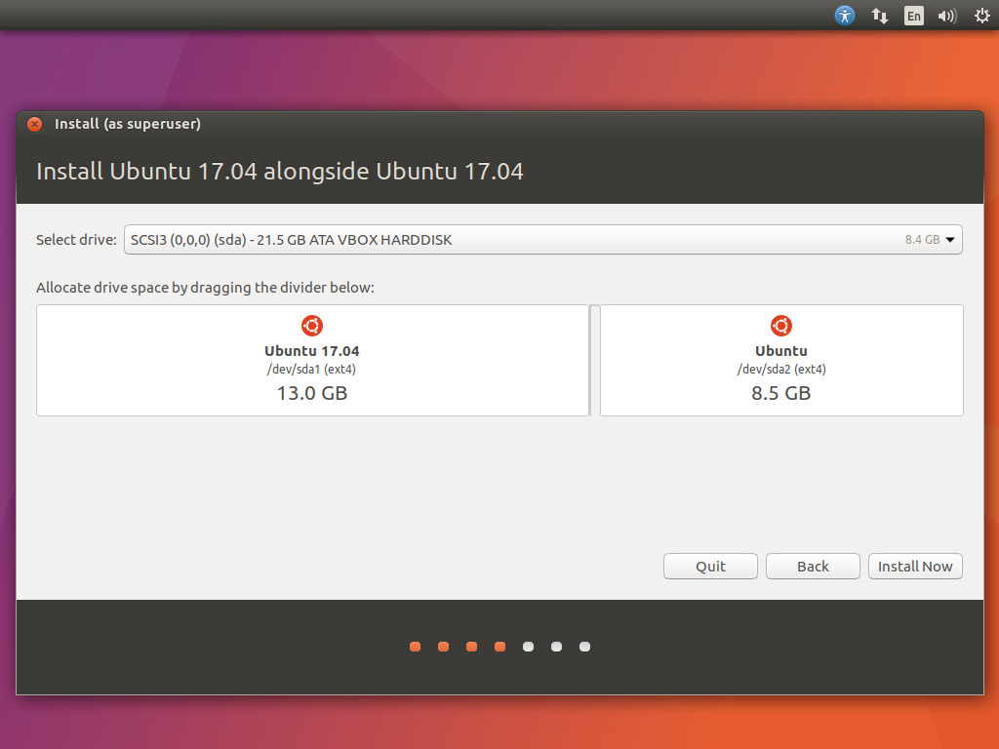
Task: Click the divider handle between the partitions
Action: click(595, 360)
